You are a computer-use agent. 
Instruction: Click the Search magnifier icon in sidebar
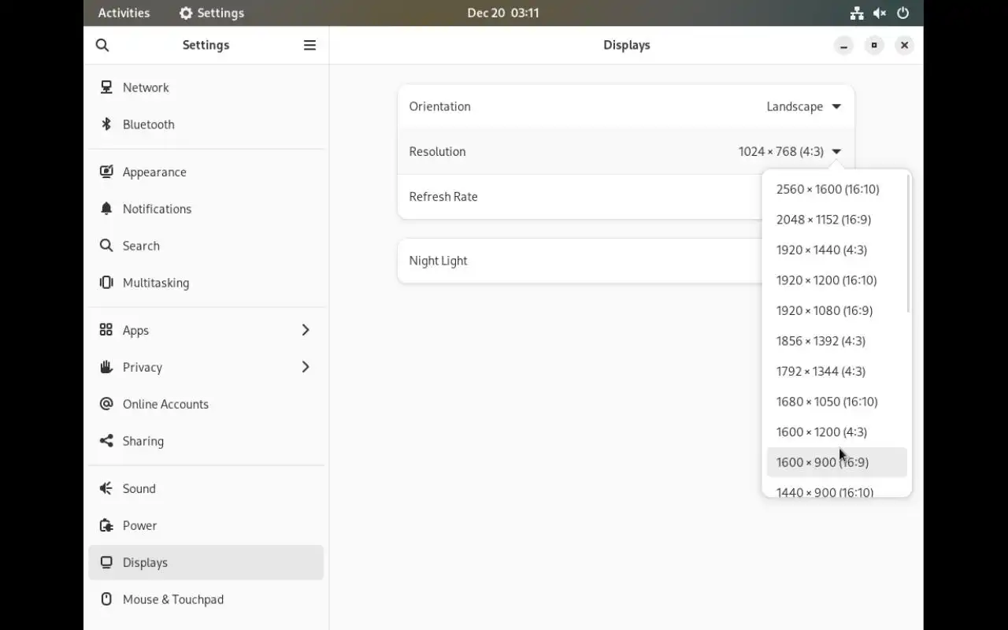[x=106, y=246]
